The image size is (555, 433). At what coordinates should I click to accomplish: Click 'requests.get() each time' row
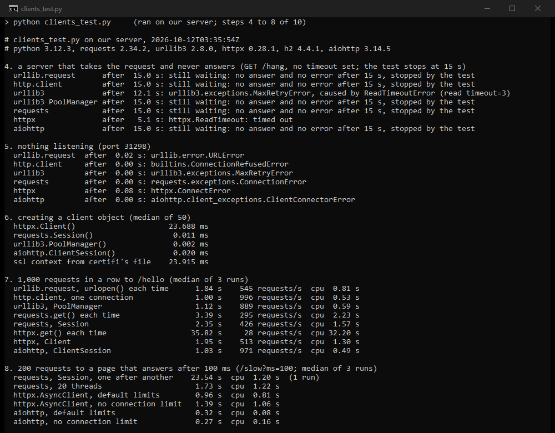[x=186, y=315]
